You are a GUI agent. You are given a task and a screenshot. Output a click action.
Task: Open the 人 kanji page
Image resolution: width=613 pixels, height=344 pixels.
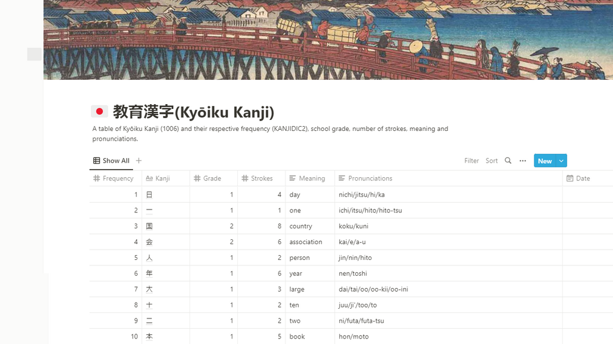click(x=149, y=258)
